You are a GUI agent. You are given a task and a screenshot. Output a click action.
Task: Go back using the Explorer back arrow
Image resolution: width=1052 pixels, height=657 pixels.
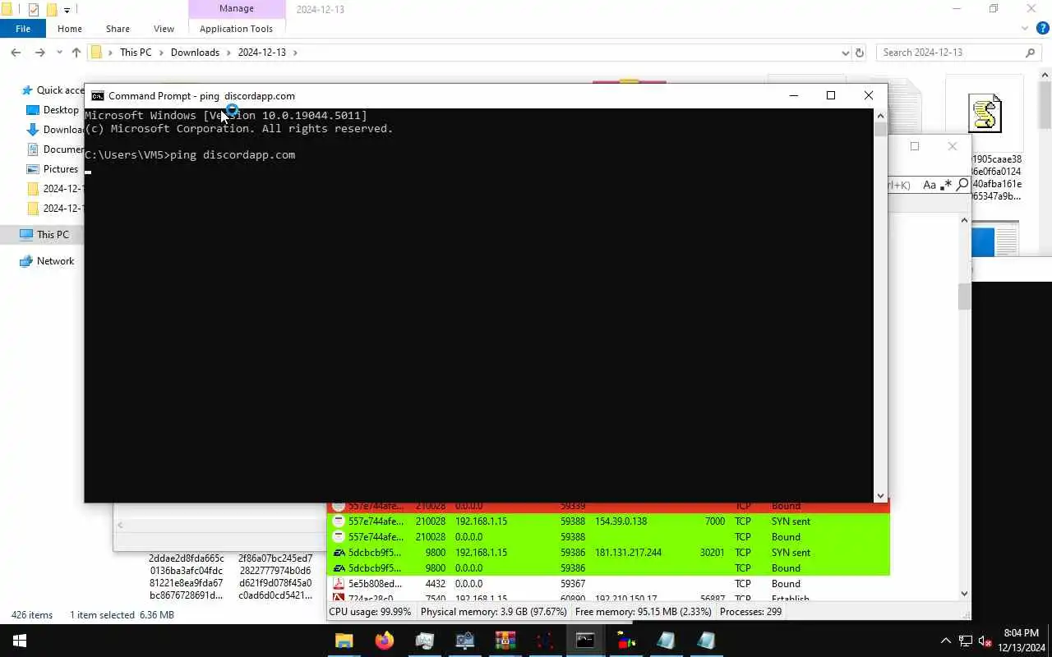(x=16, y=53)
